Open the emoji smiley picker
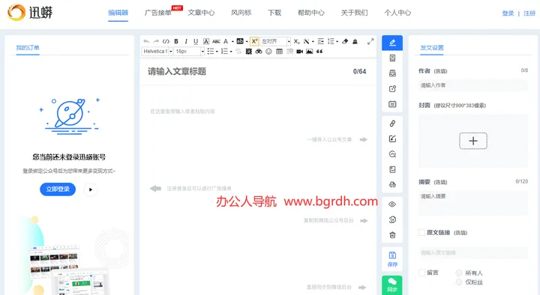540x295 pixels. (268, 52)
